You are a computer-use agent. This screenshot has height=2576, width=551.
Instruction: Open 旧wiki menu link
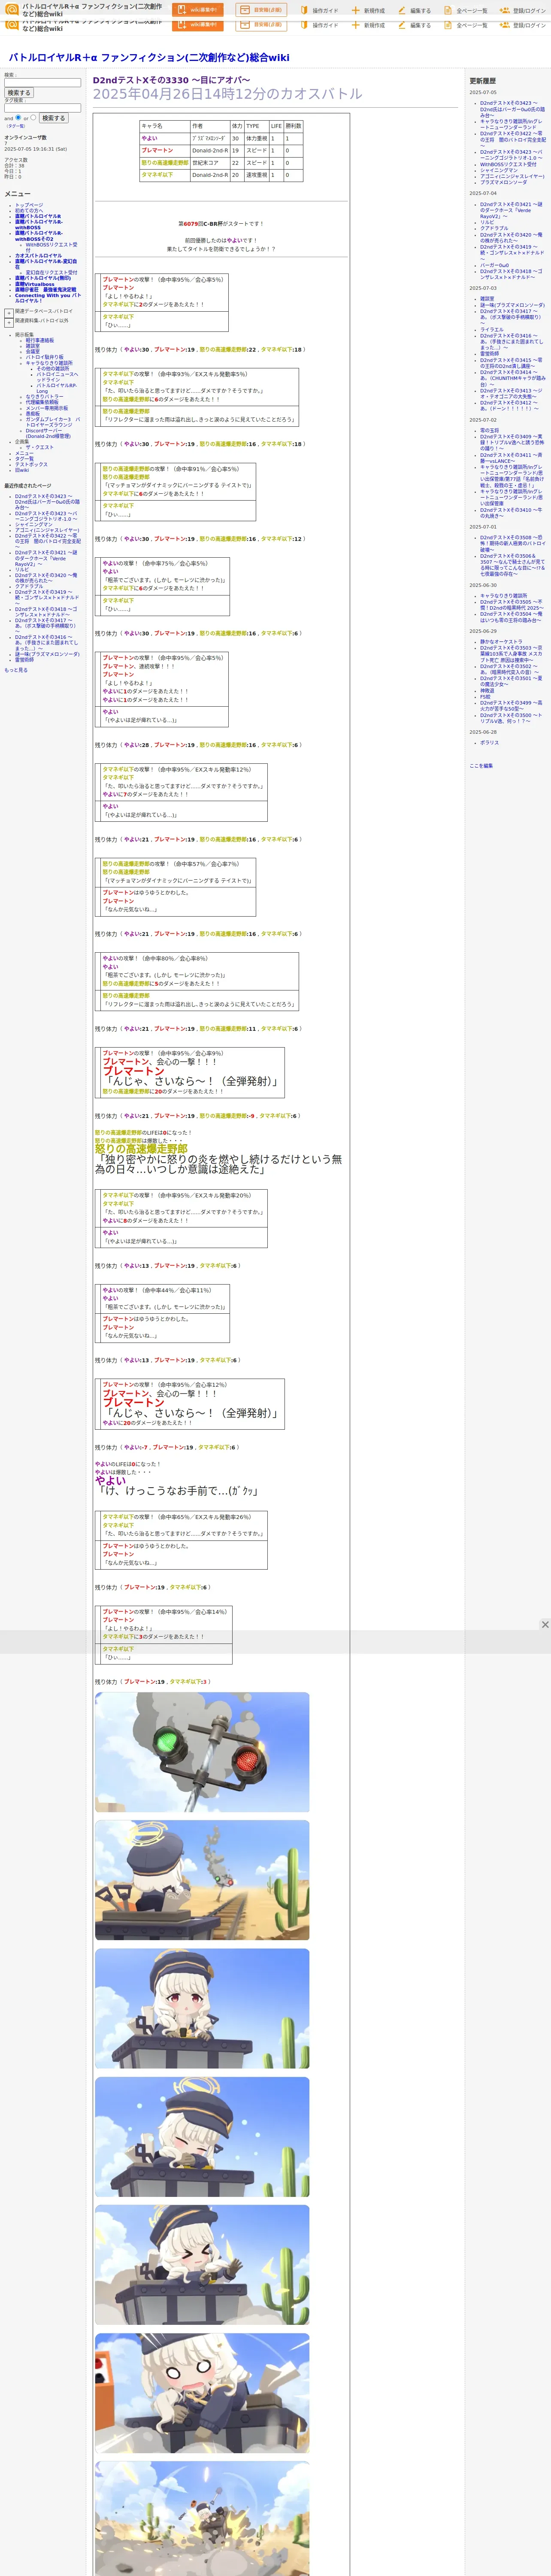tap(22, 470)
